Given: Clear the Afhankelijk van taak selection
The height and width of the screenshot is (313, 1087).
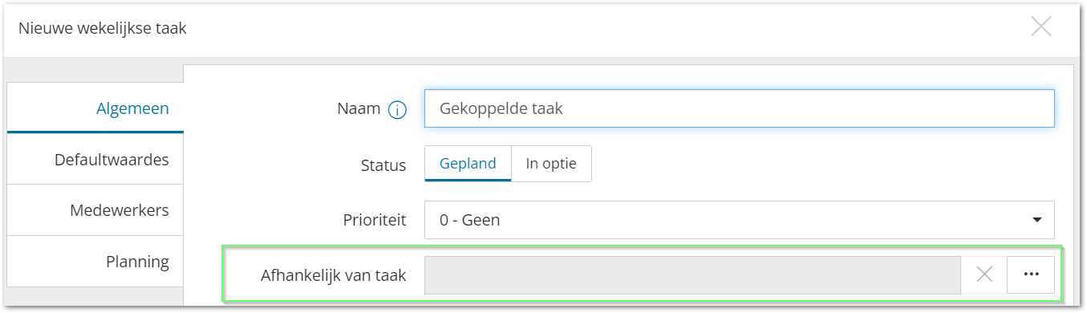Looking at the screenshot, I should [x=984, y=274].
